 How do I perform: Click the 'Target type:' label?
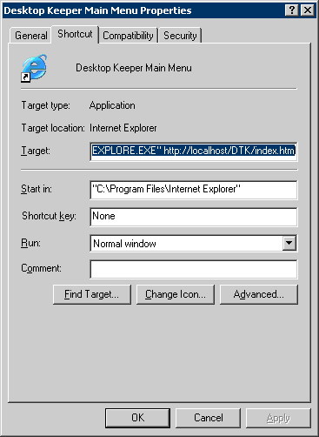tap(46, 105)
